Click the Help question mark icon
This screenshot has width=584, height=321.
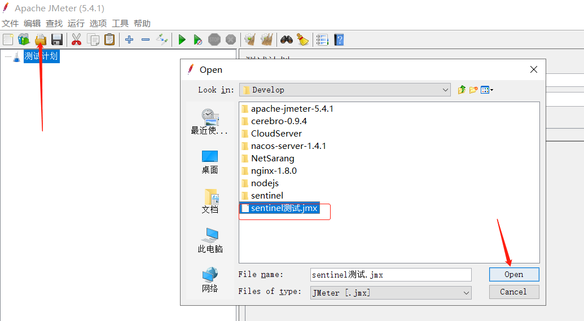(x=339, y=39)
